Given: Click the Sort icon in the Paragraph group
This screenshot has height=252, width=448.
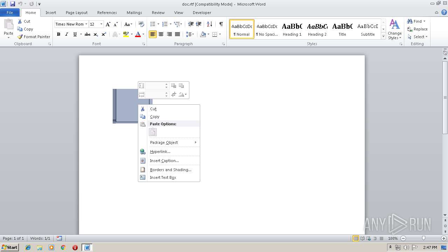Looking at the screenshot, I should [210, 24].
